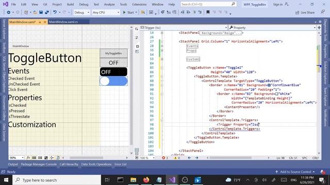Save the current file with the disk icon
330x185 pixels.
pyautogui.click(x=41, y=12)
